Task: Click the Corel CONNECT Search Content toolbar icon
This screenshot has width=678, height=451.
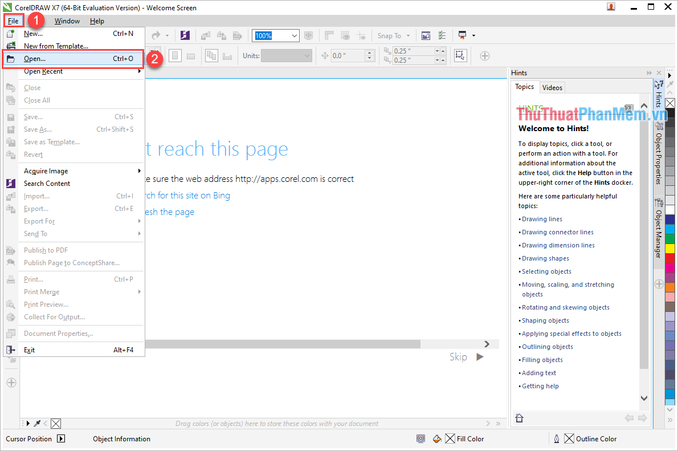Action: click(185, 35)
